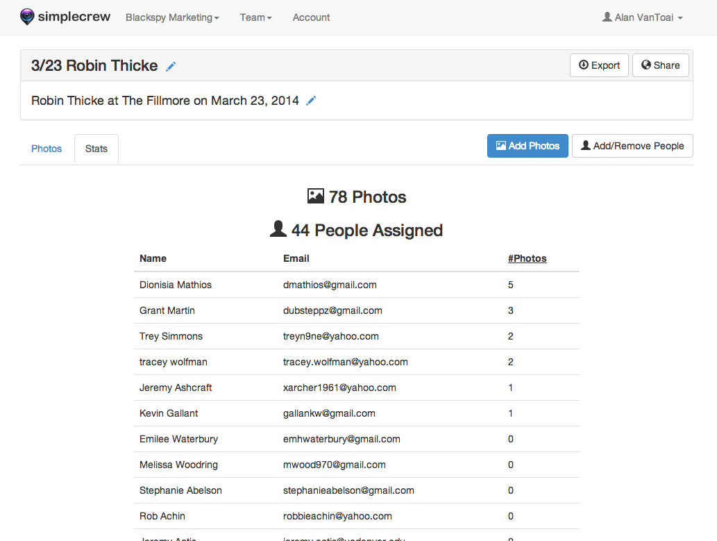Go to the Account page
The height and width of the screenshot is (541, 717).
coord(311,17)
